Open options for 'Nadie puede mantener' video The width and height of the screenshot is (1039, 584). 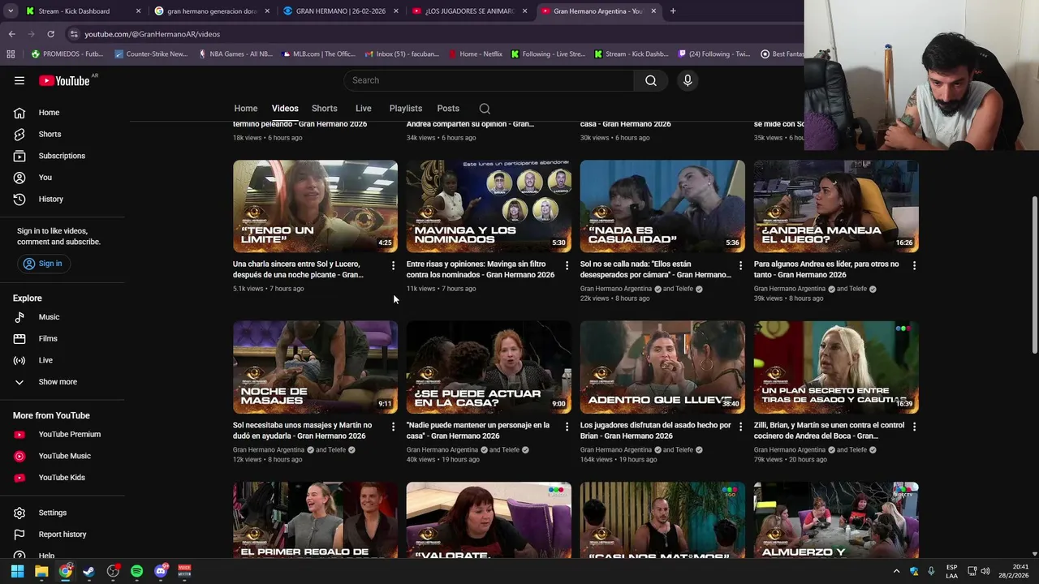567,427
